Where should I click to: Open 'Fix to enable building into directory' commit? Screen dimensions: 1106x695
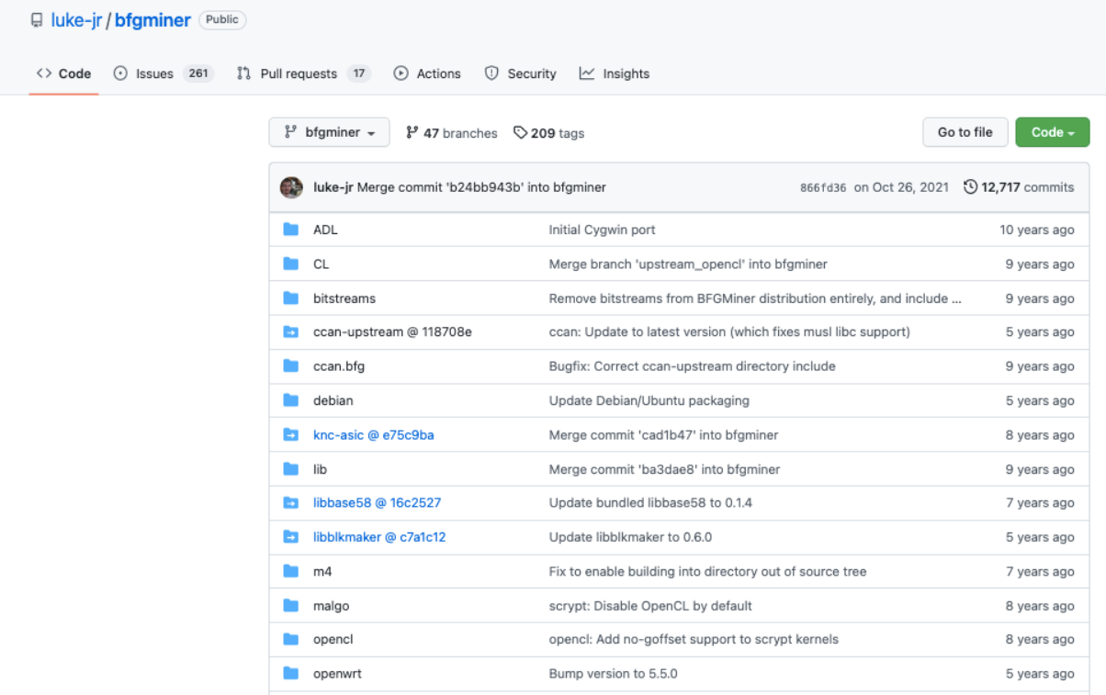[707, 571]
